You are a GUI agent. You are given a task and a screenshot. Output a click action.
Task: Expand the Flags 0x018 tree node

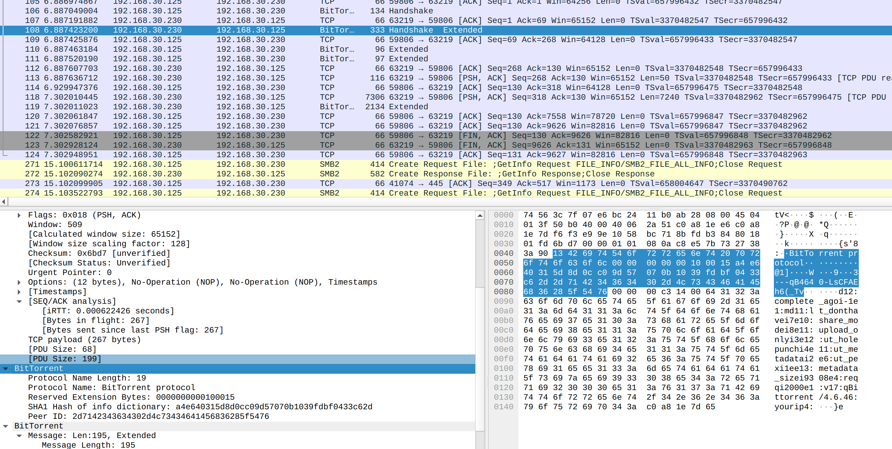coord(19,215)
